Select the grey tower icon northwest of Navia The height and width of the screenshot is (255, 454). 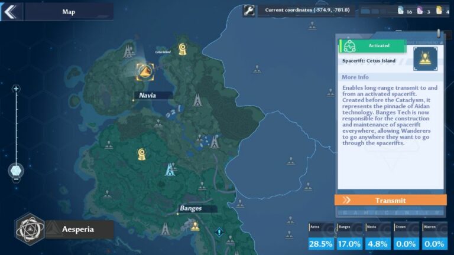pos(128,51)
